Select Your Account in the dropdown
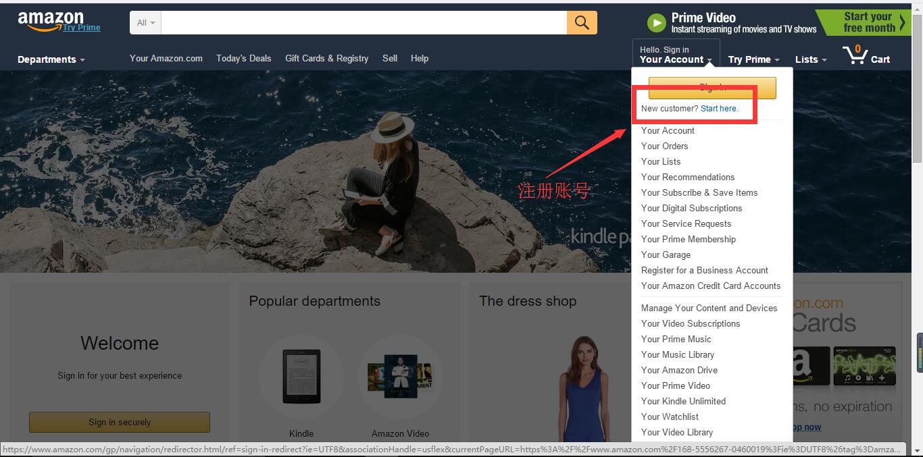The width and height of the screenshot is (923, 457). (x=668, y=131)
